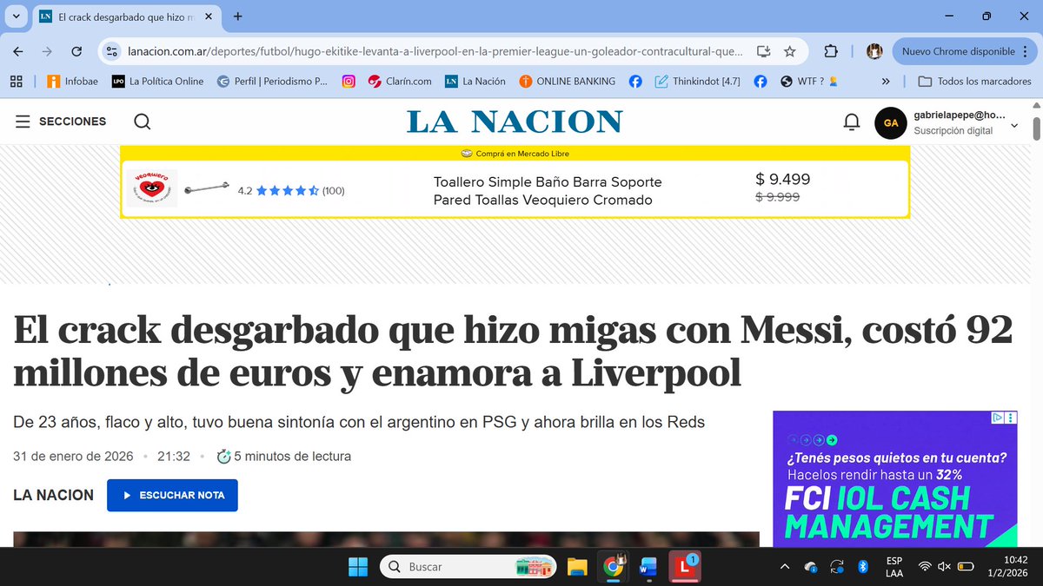Open the Clarín.com bookmark

pos(397,81)
